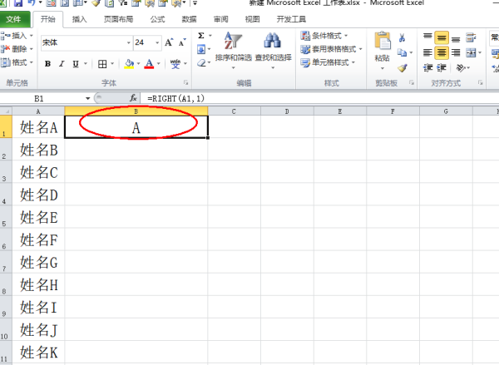Open Font dialog launcher in 字体 group

185,83
